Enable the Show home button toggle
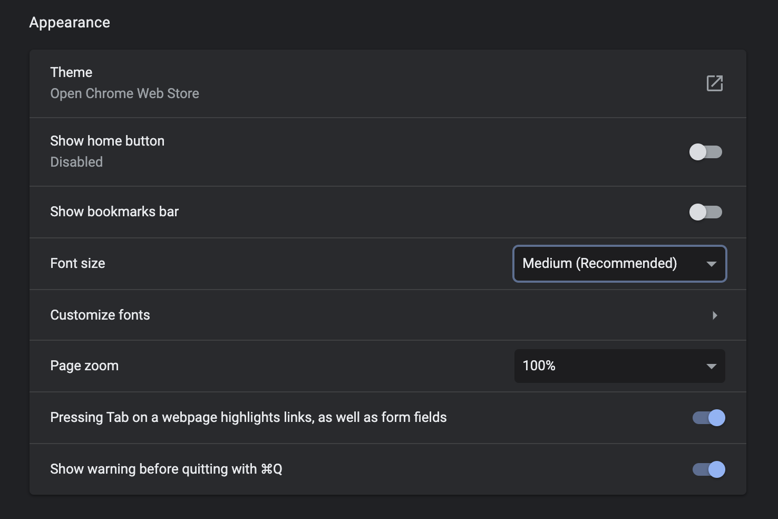The image size is (778, 519). [x=706, y=152]
